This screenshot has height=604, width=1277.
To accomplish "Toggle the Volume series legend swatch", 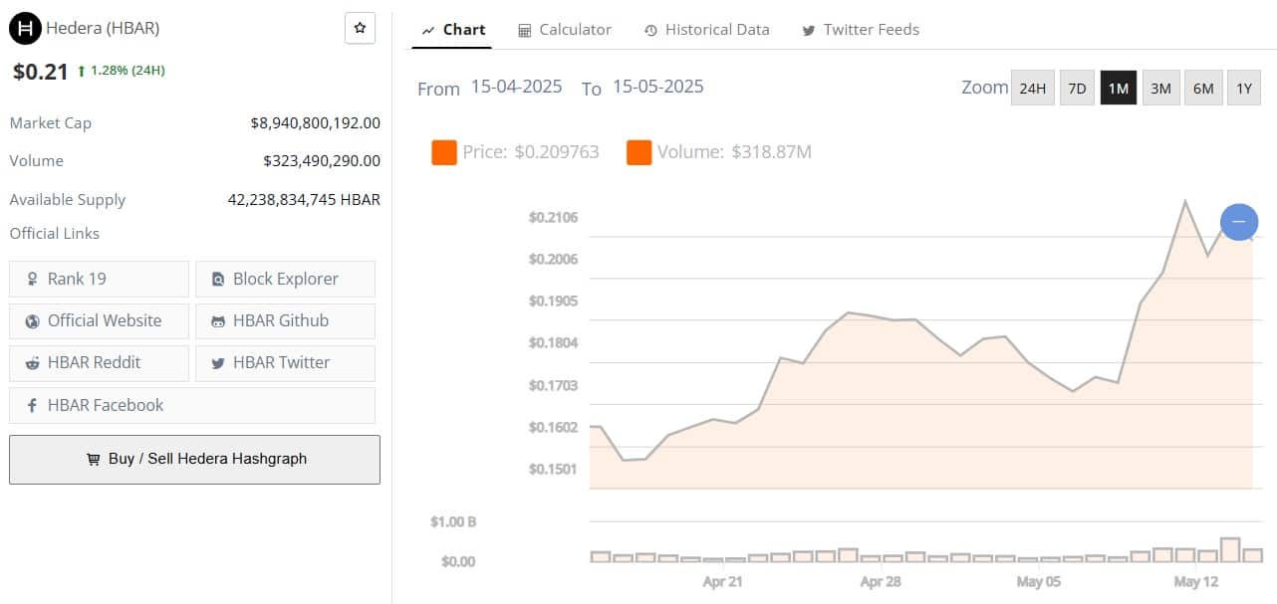I will point(638,152).
